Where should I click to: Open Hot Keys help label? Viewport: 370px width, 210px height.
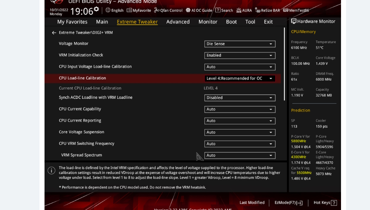322,202
